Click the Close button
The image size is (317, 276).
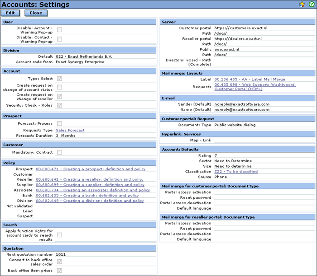[36, 13]
